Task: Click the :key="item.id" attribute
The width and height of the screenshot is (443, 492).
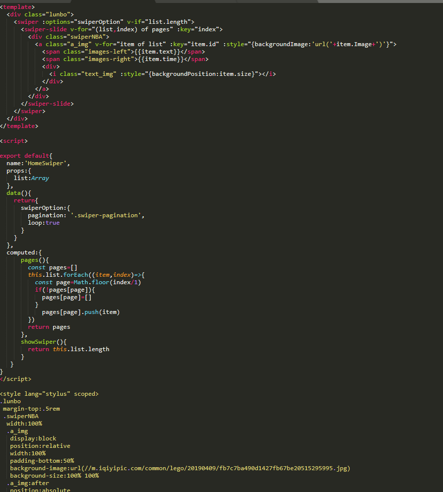Action: [x=194, y=44]
